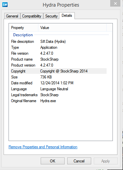Collapse the Description group header
This screenshot has height=170, width=123.
tap(23, 35)
